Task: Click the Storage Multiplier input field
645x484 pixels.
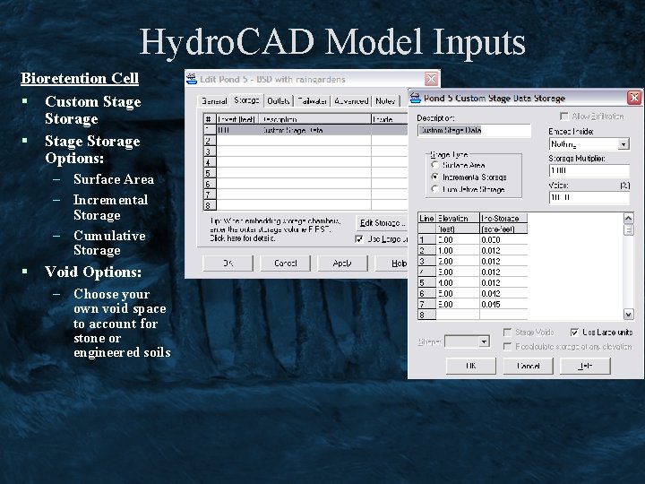Action: (589, 170)
